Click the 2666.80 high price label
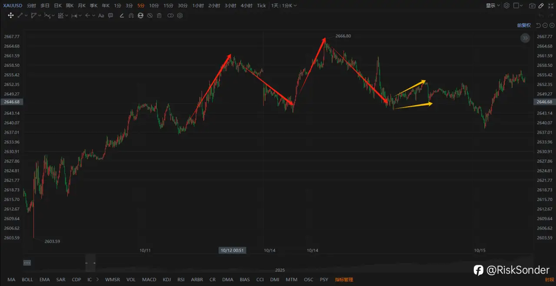Screen dimensions: 556x286 tap(343, 36)
